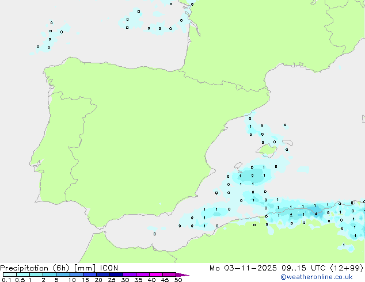Click the '25' legend label
This screenshot has height=282, width=365.
pyautogui.click(x=112, y=280)
